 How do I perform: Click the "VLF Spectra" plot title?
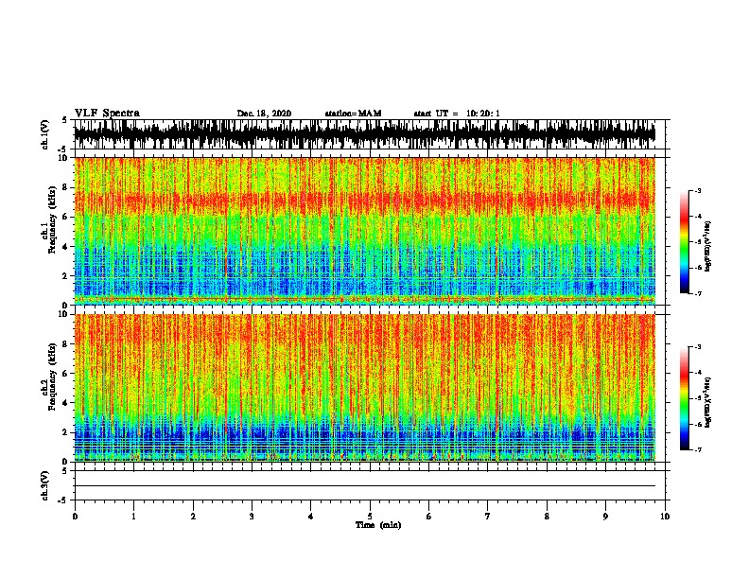click(107, 113)
